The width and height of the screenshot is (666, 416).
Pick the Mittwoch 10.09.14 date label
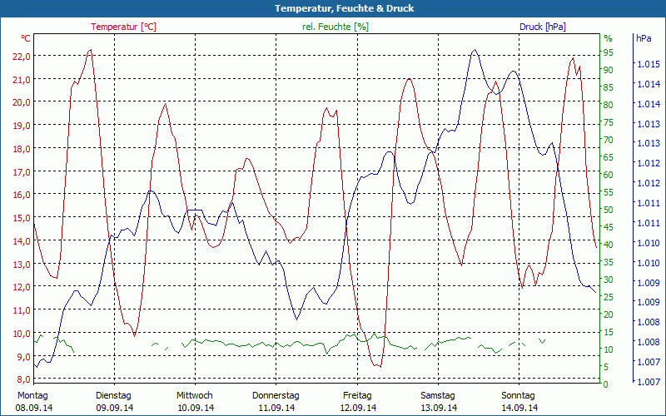tap(195, 402)
